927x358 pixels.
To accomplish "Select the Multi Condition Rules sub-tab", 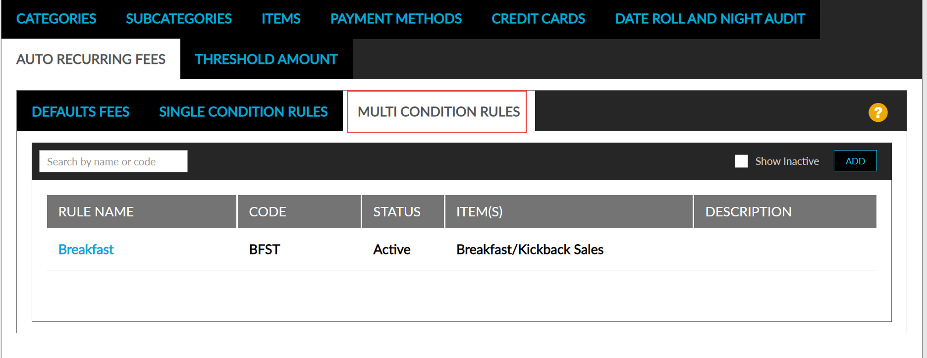I will [438, 112].
